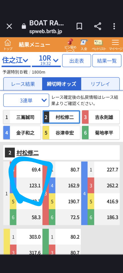Image resolution: width=123 pixels, height=273 pixels.
Task: Open the three-dot browser menu
Action: pyautogui.click(x=114, y=26)
